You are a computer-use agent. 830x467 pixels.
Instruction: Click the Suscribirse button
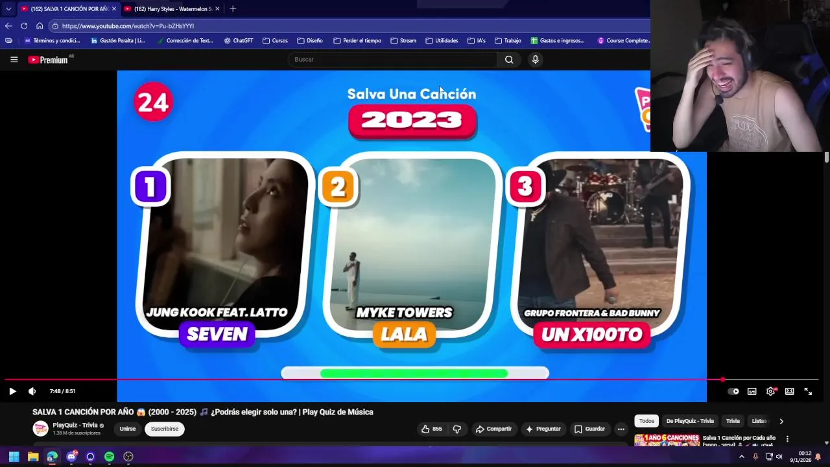[165, 429]
